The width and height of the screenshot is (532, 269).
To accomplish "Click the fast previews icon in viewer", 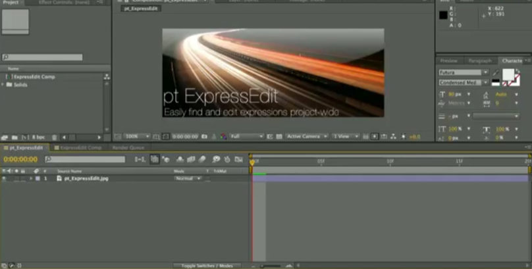I will pos(375,137).
